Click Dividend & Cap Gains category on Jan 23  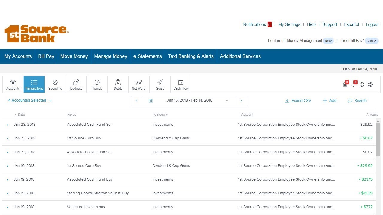[171, 138]
